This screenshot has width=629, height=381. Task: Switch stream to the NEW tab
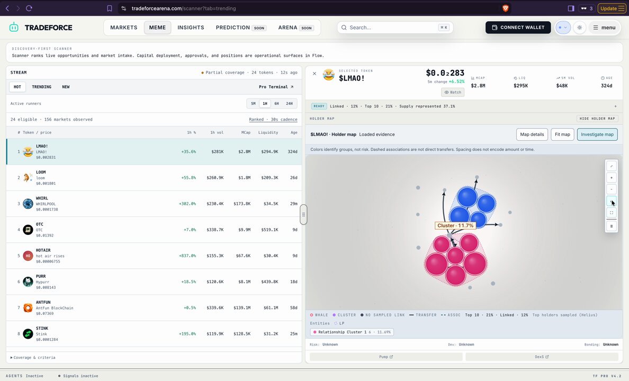[66, 87]
